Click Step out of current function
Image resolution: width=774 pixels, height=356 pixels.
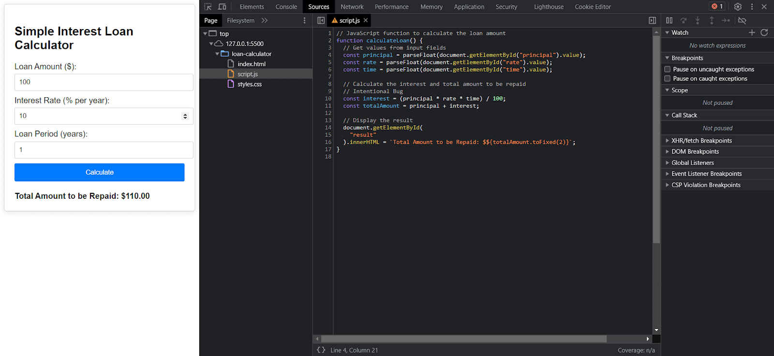(x=712, y=20)
